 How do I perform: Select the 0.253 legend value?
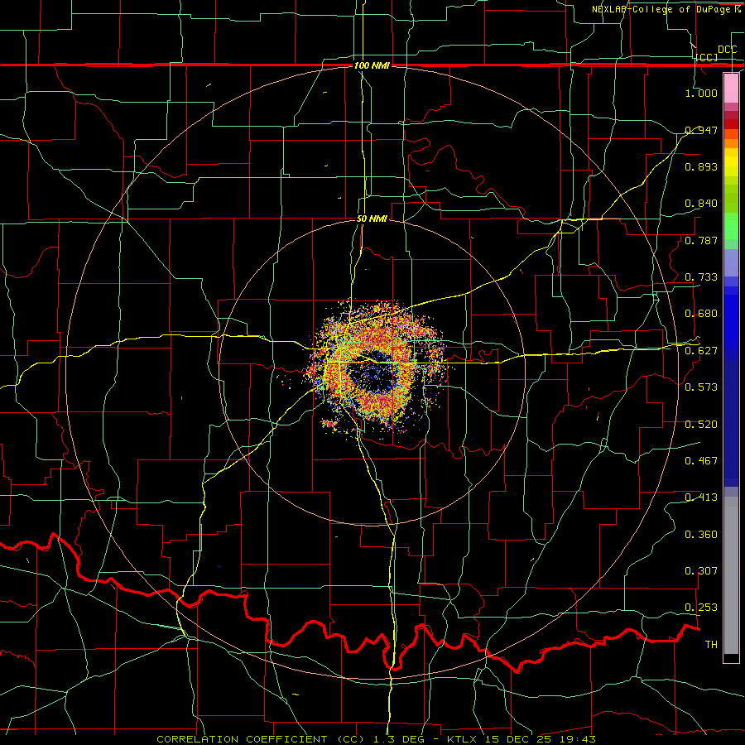701,608
